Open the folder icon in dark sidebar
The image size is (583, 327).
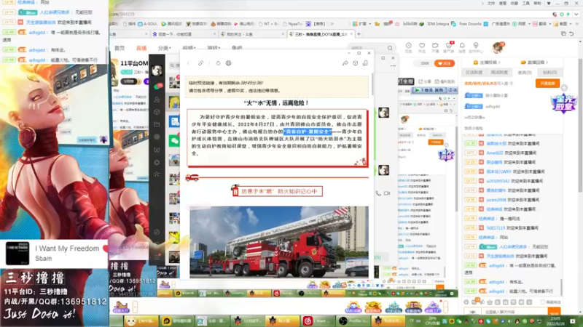pyautogui.click(x=157, y=124)
